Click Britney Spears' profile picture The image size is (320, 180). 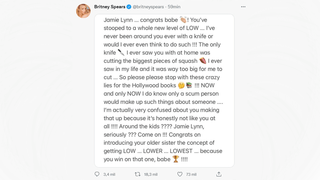83,11
